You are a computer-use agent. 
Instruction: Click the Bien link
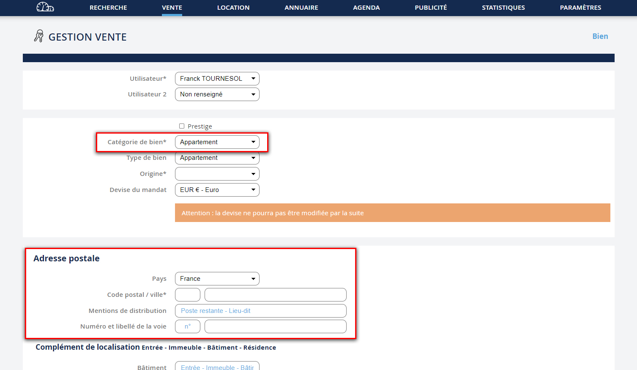click(600, 36)
